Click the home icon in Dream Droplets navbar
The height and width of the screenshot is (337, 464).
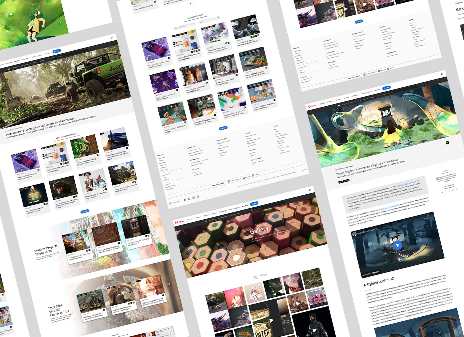tap(339, 105)
